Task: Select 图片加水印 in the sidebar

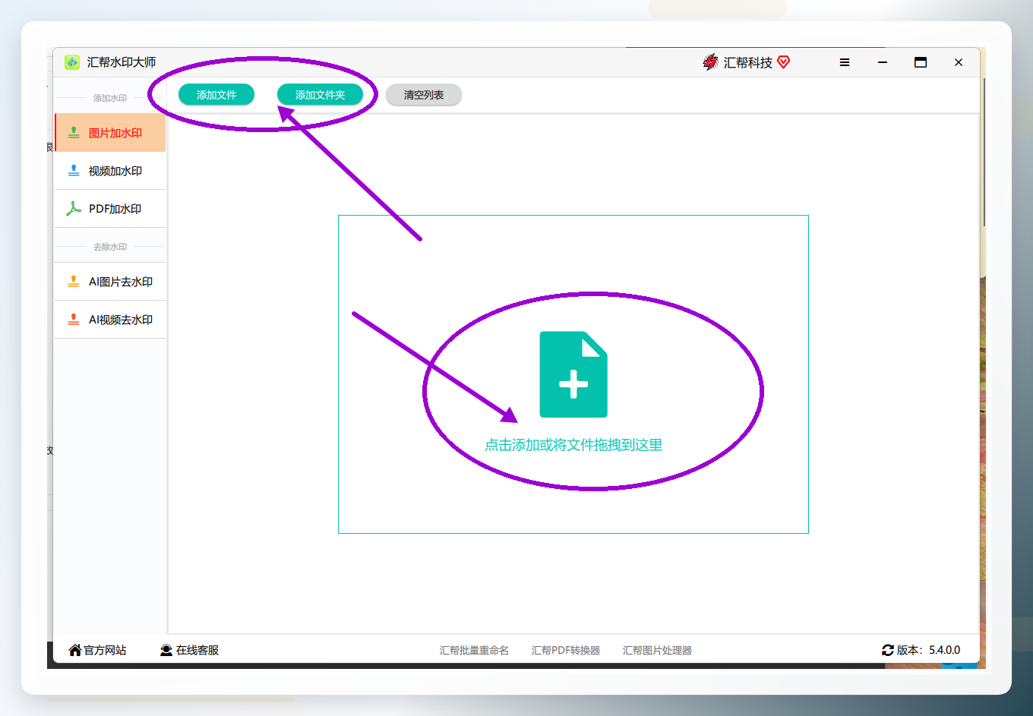Action: click(110, 133)
